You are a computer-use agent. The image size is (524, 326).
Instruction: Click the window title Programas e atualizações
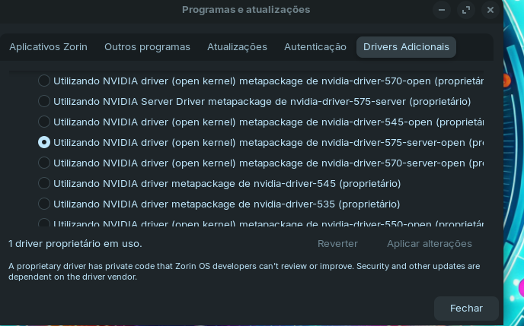coord(246,10)
